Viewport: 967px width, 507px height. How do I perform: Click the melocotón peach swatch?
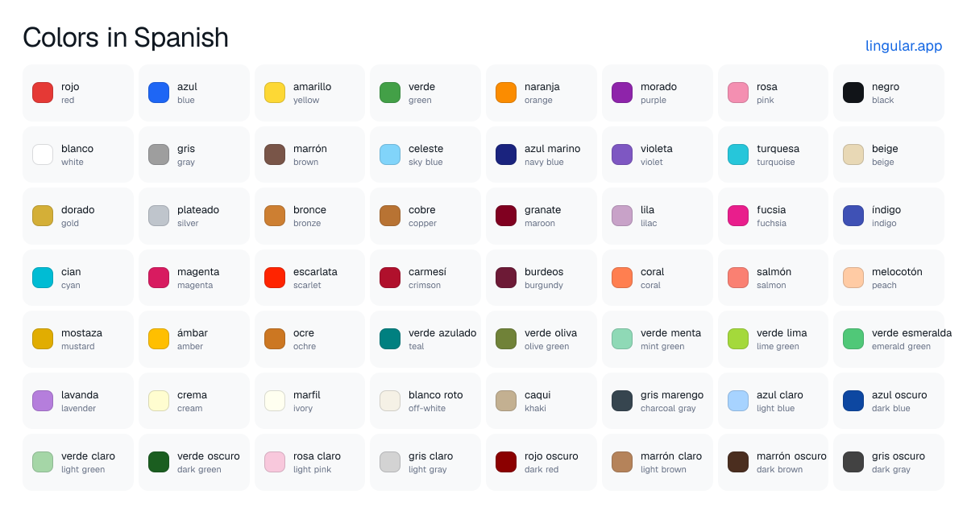click(853, 278)
